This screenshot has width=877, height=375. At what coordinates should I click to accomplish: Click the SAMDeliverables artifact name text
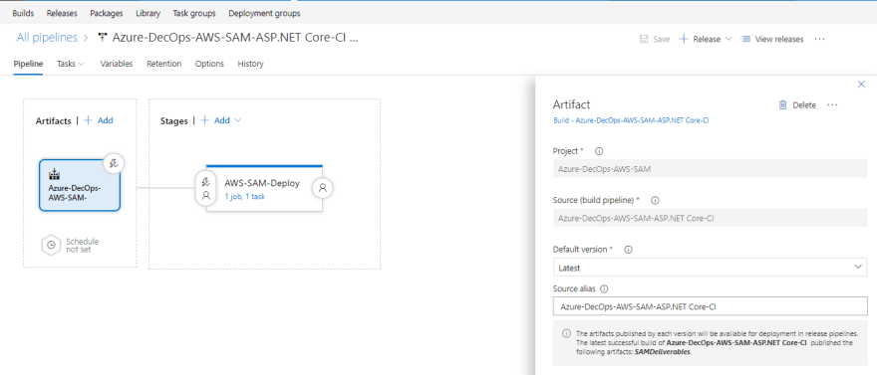(663, 352)
